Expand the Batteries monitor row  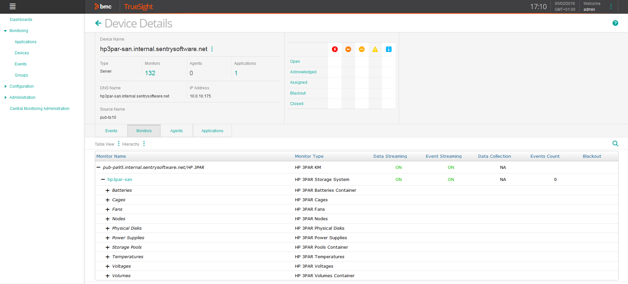click(x=108, y=190)
